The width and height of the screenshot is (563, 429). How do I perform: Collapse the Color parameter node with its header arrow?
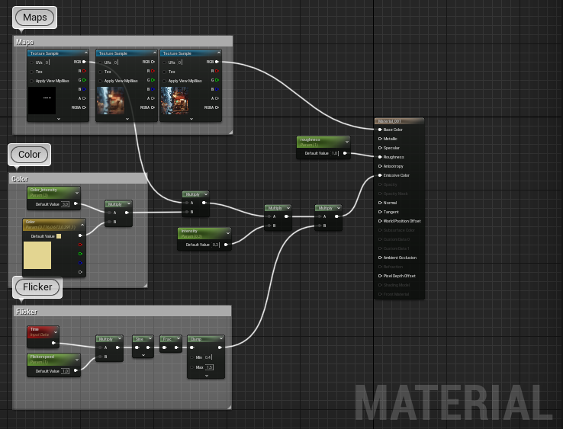coord(82,225)
